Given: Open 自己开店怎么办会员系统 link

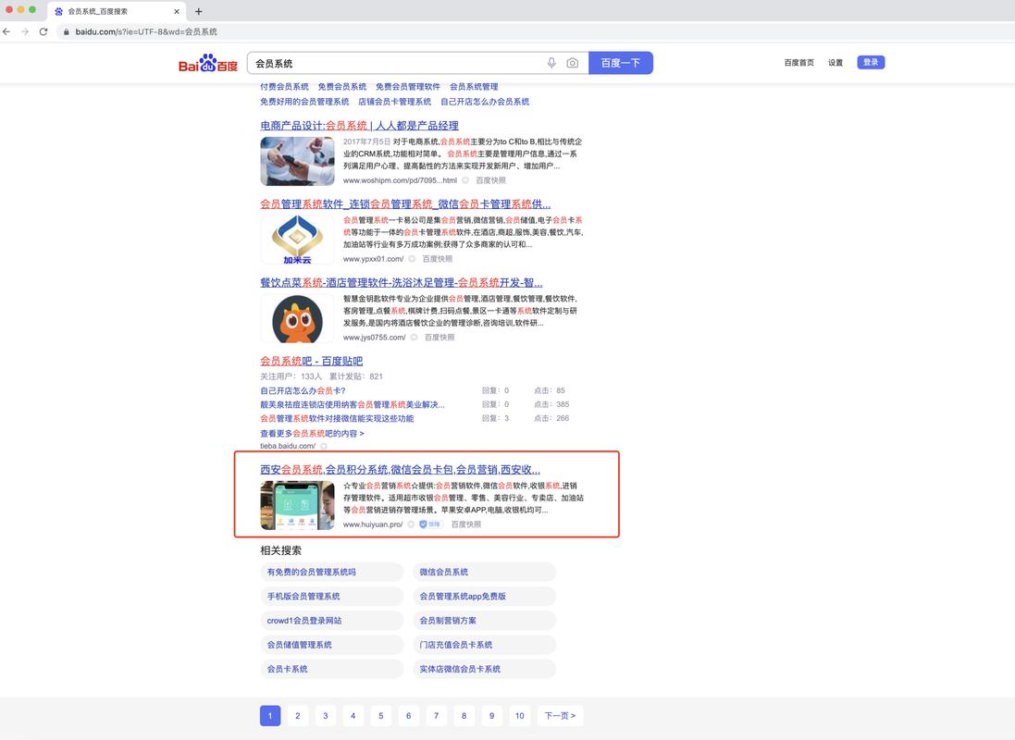Looking at the screenshot, I should 485,102.
